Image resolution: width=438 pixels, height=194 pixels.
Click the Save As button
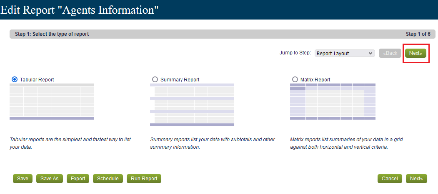(x=50, y=179)
